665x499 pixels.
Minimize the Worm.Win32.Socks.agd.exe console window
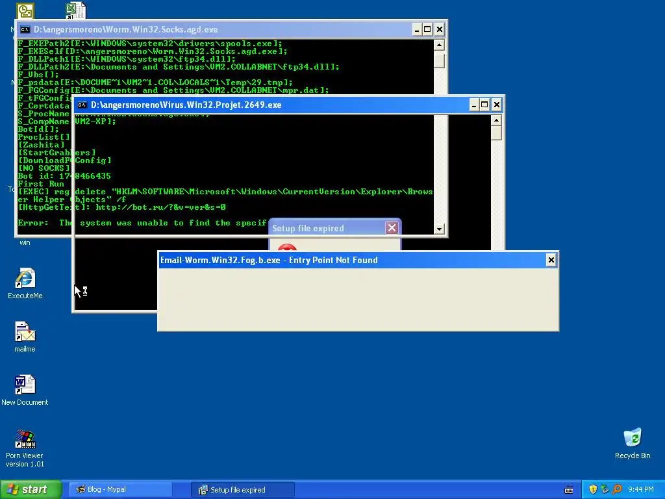coord(417,29)
